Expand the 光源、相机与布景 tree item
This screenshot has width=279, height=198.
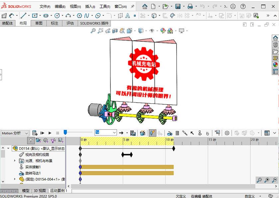click(x=15, y=161)
